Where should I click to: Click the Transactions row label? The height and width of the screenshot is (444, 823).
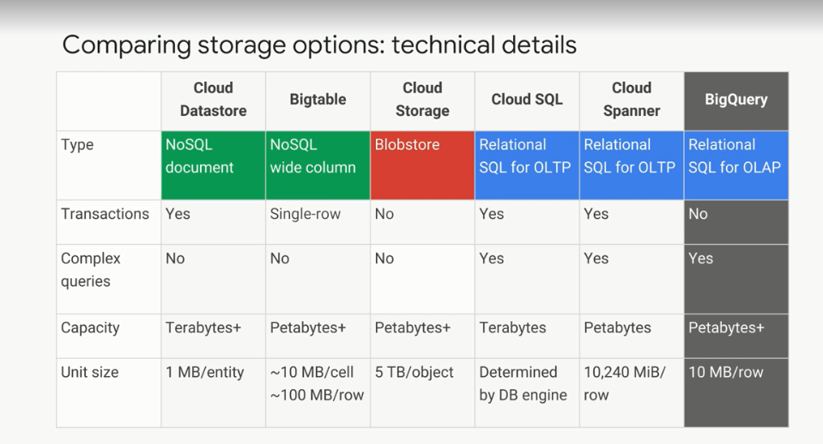point(105,214)
